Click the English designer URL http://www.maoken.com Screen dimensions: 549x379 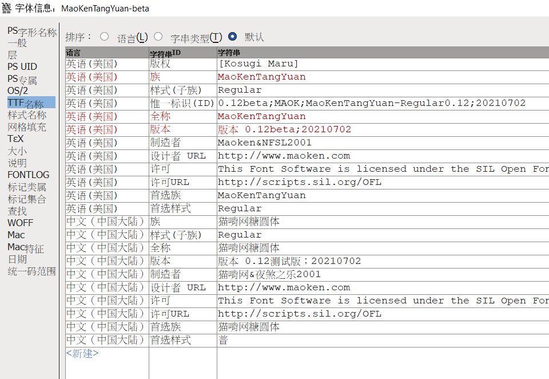point(284,156)
